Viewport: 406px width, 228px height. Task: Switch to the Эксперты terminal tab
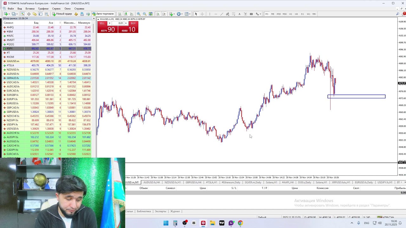pyautogui.click(x=160, y=211)
